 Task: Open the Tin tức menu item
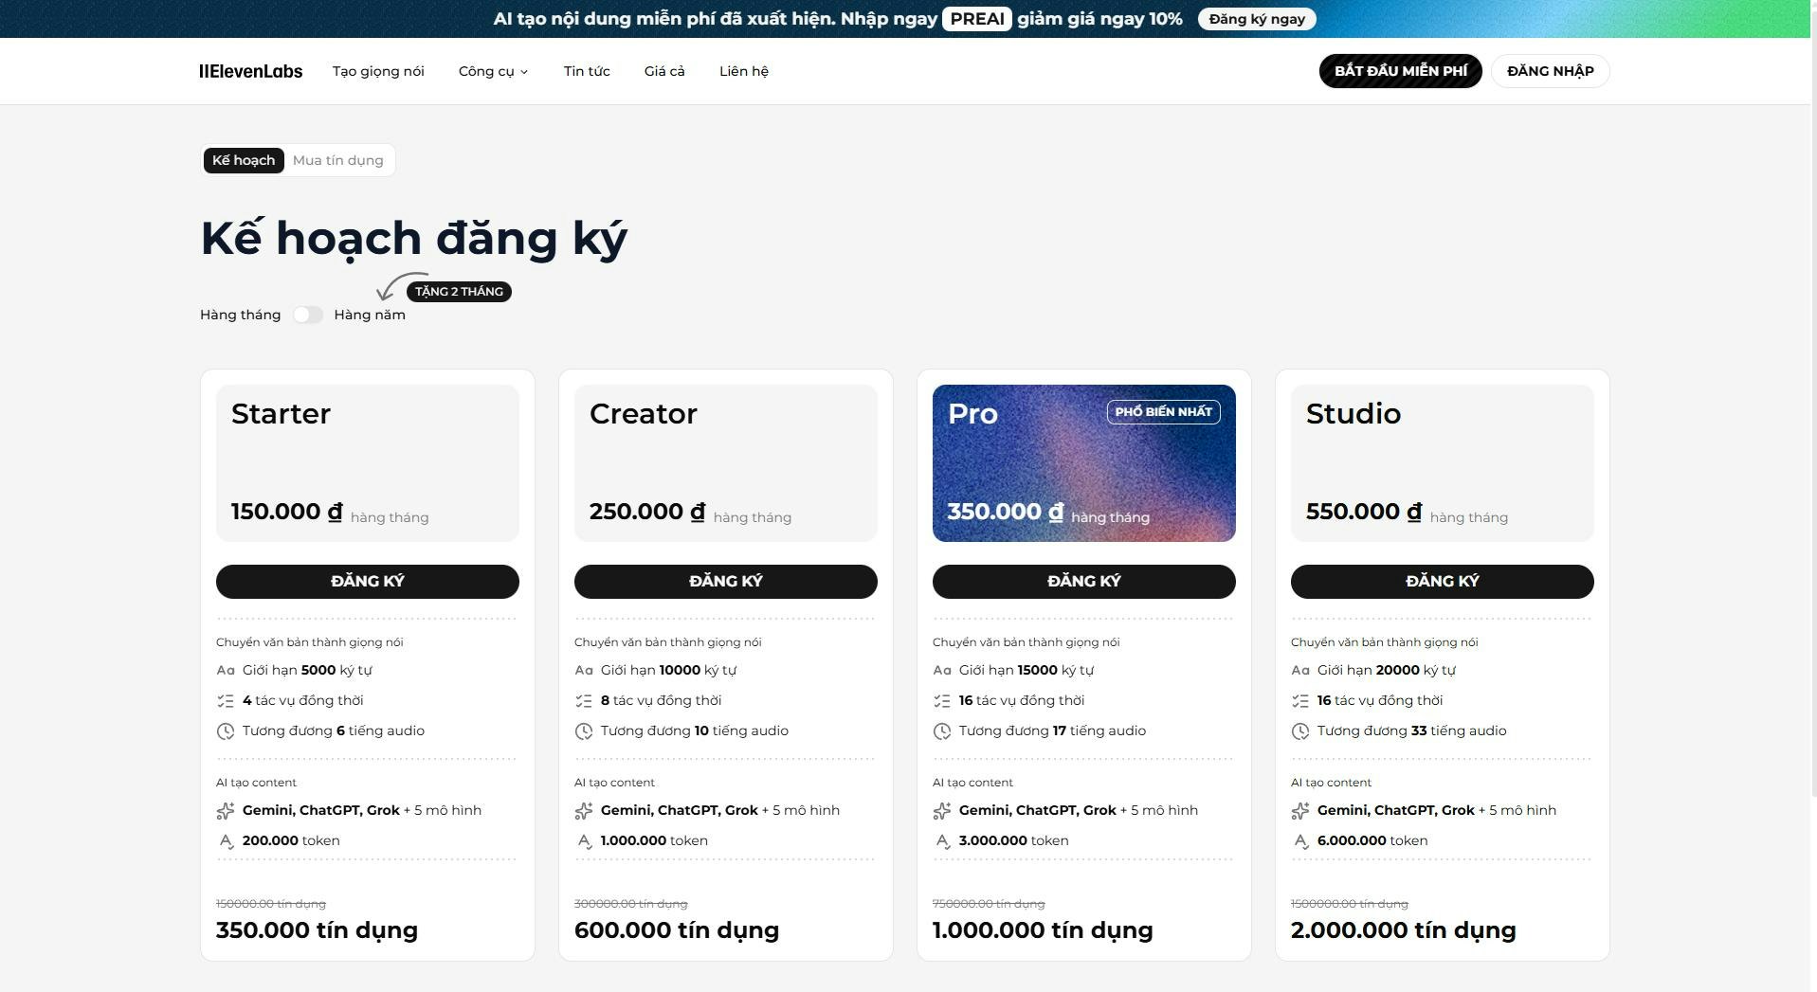587,70
